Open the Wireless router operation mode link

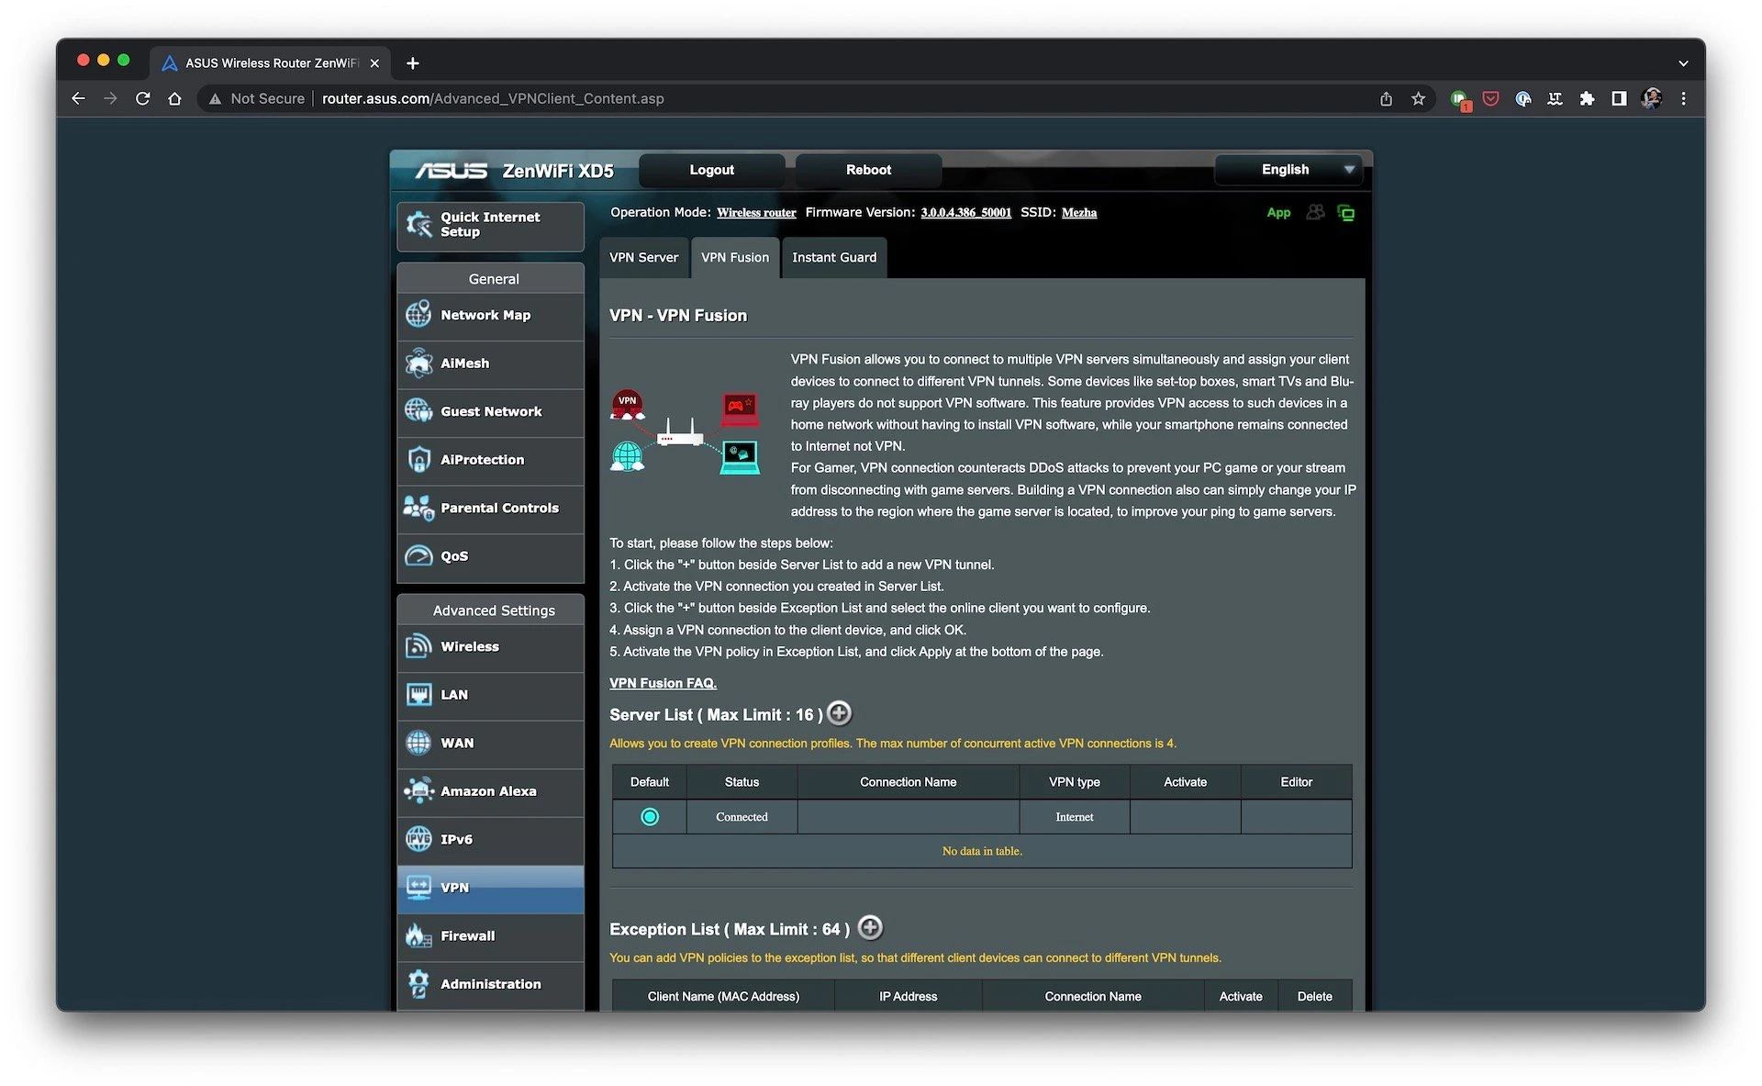(756, 212)
